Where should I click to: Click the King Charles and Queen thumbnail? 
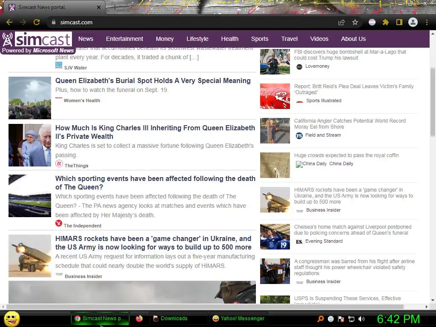click(30, 145)
